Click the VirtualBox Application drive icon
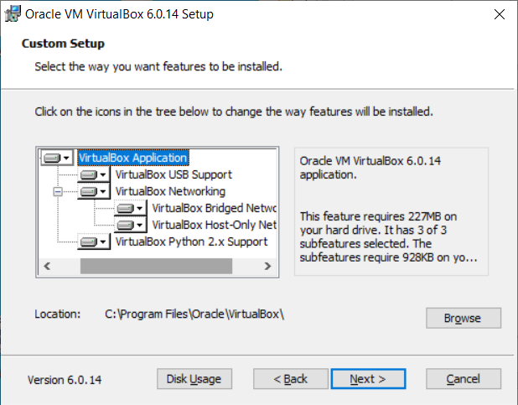 [57, 158]
